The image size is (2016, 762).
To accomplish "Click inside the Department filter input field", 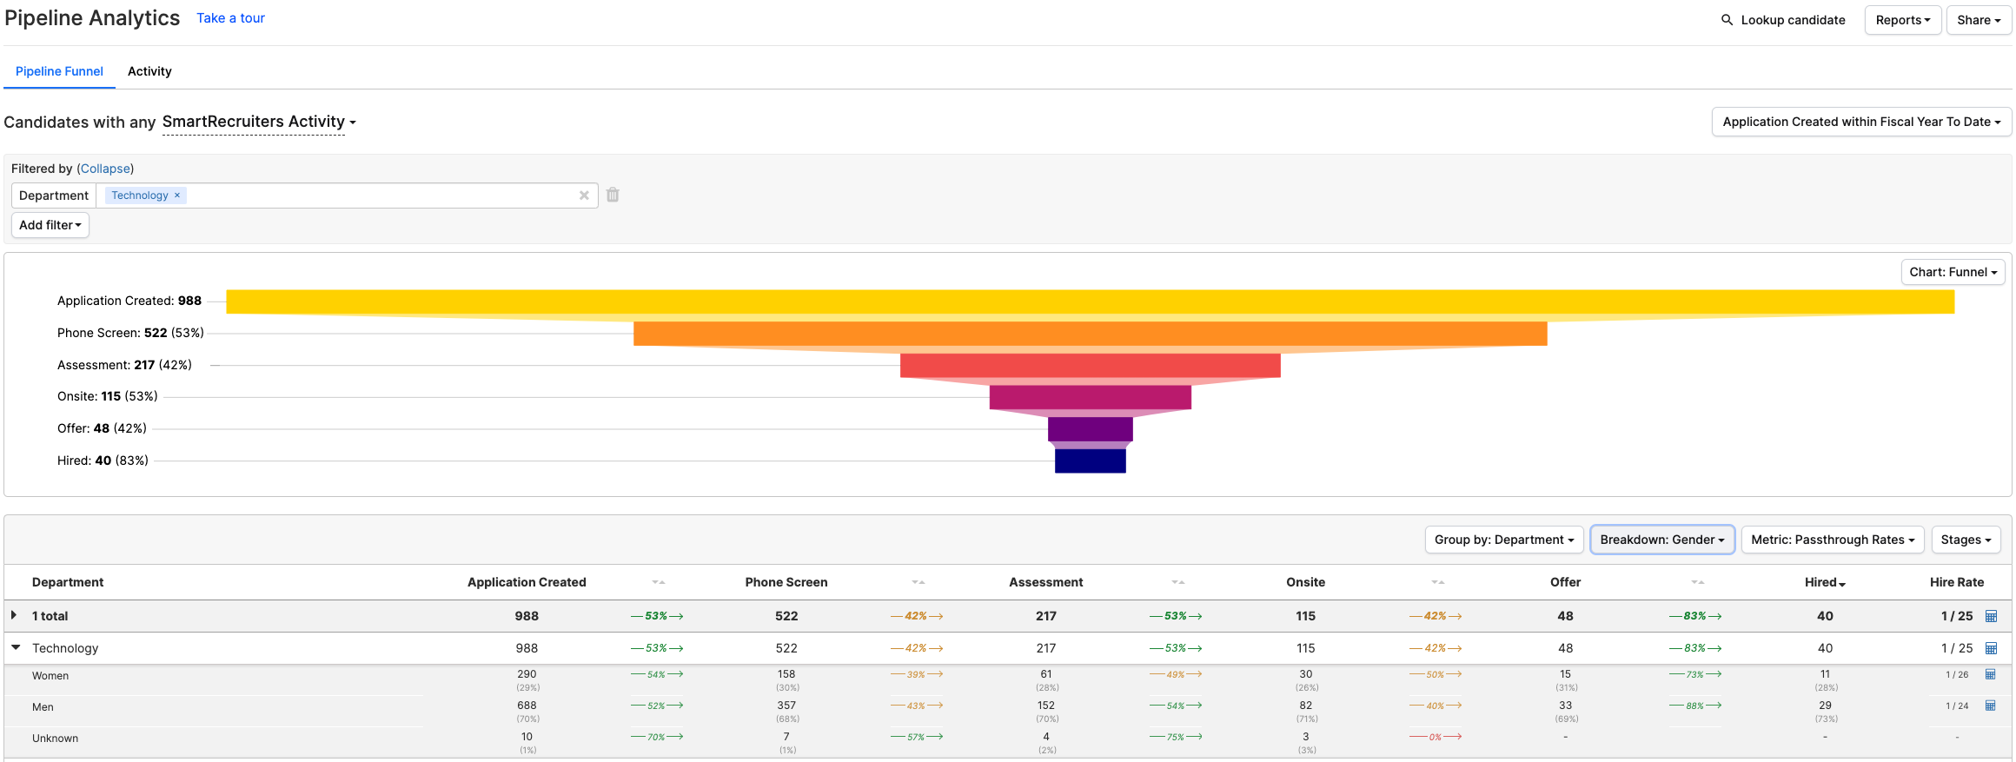I will coord(382,195).
